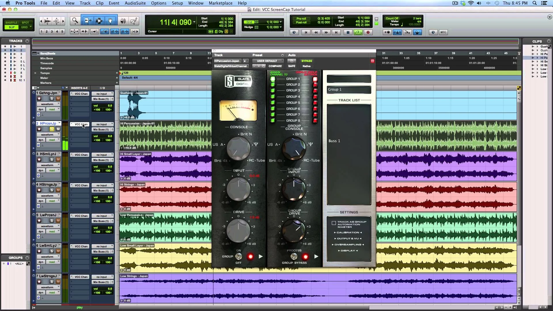Expand the Calibration settings section
The height and width of the screenshot is (311, 553).
[348, 233]
